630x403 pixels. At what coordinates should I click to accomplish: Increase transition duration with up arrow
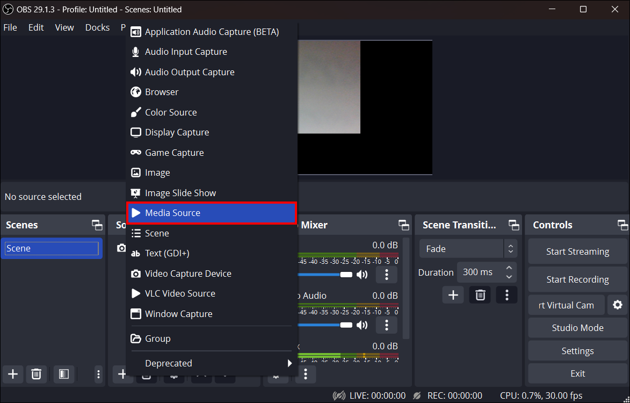(x=509, y=268)
